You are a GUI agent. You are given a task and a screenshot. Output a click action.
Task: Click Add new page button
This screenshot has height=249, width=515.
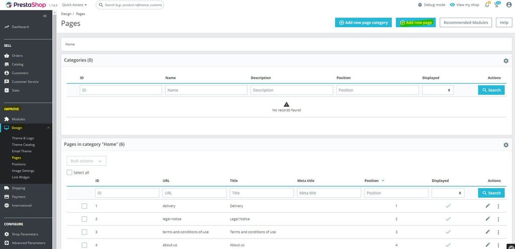coord(416,22)
